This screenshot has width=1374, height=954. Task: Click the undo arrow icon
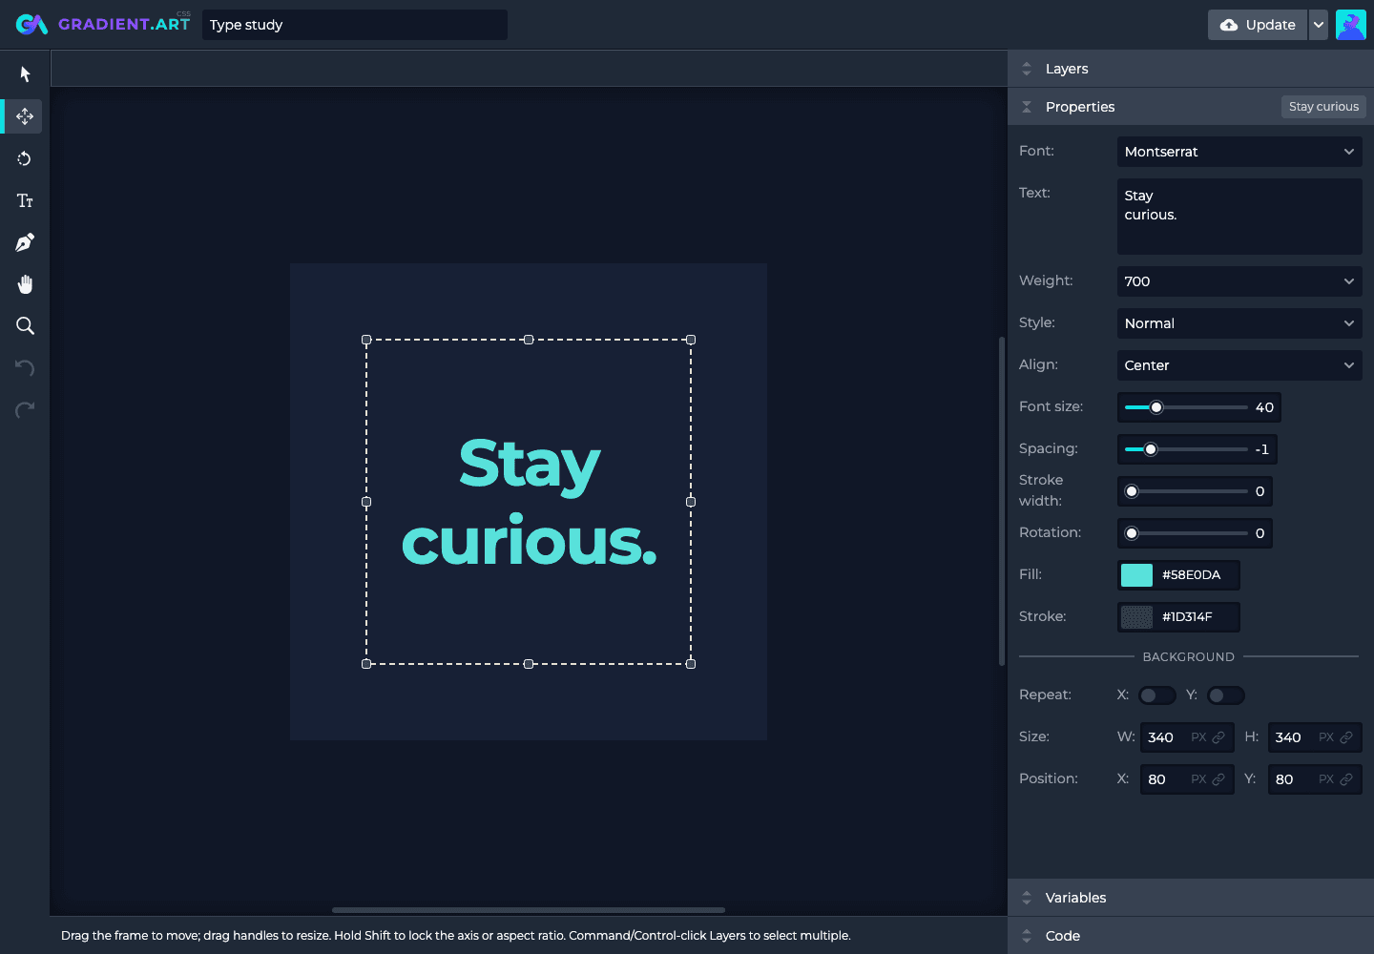tap(25, 368)
